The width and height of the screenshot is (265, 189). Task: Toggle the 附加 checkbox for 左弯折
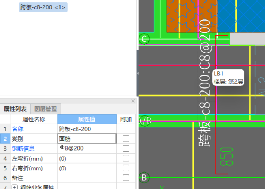[126, 158]
